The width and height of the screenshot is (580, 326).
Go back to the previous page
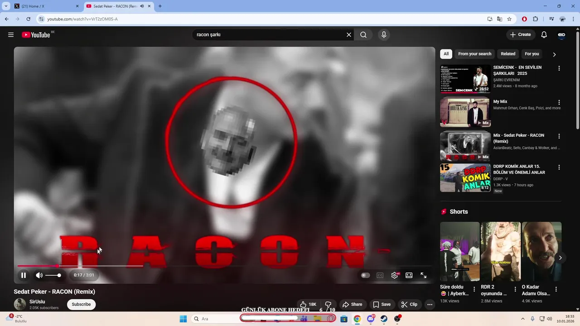click(x=6, y=19)
